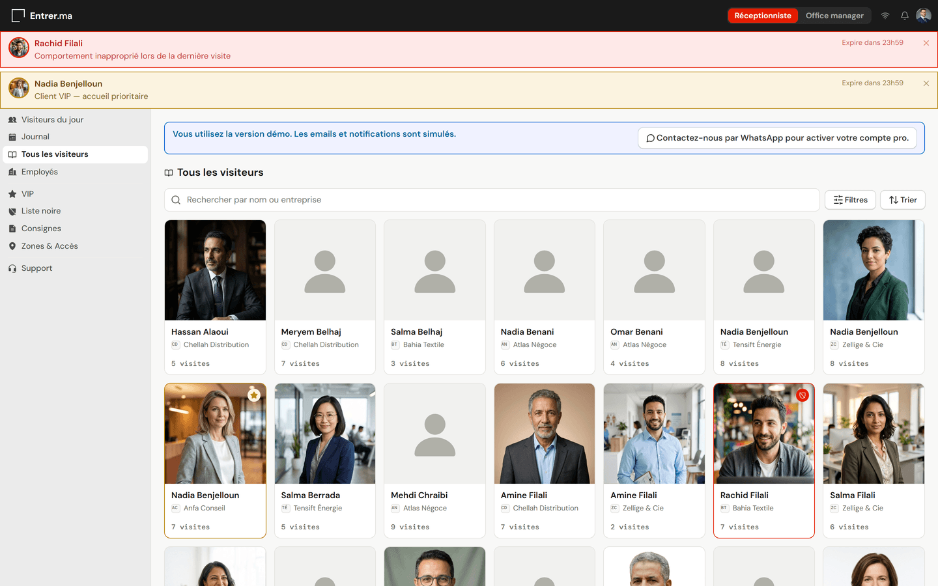The height and width of the screenshot is (586, 938).
Task: Select Tous les visiteurs in sidebar
Action: (76, 154)
